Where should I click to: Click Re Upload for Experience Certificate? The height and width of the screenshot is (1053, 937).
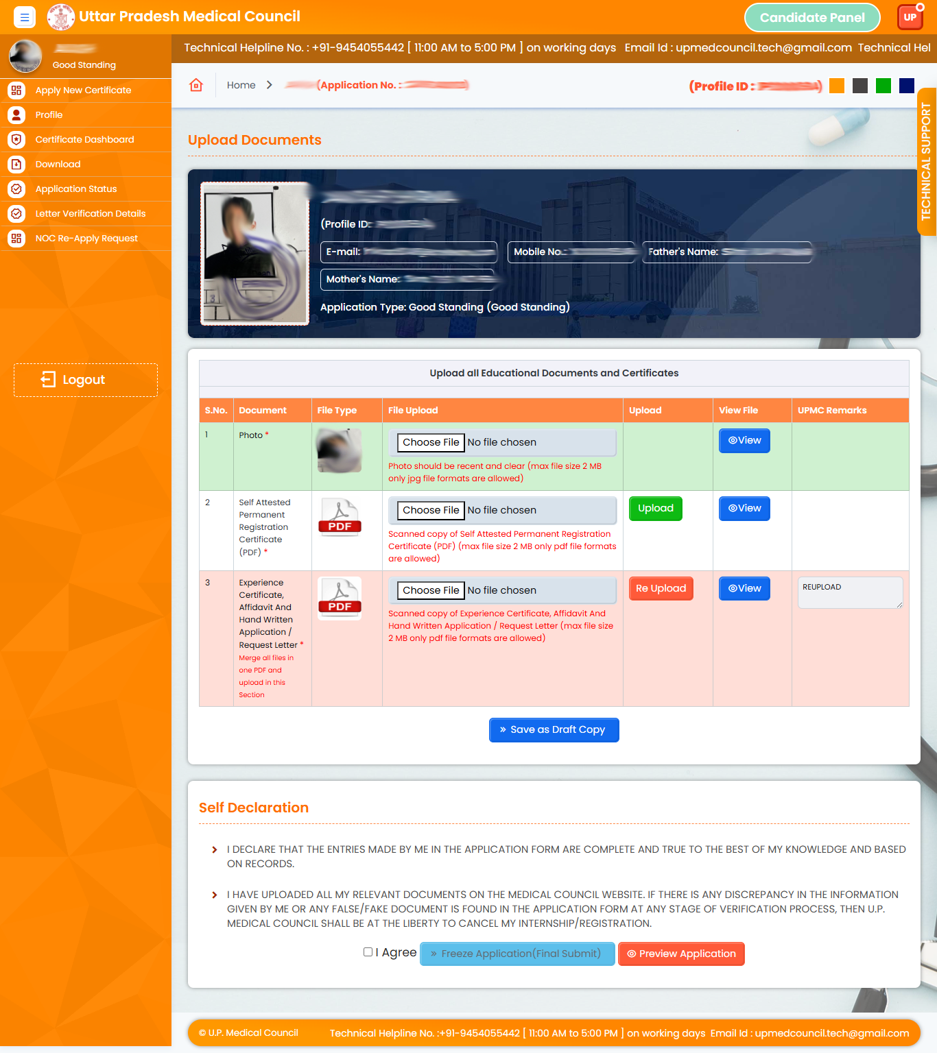(x=661, y=588)
